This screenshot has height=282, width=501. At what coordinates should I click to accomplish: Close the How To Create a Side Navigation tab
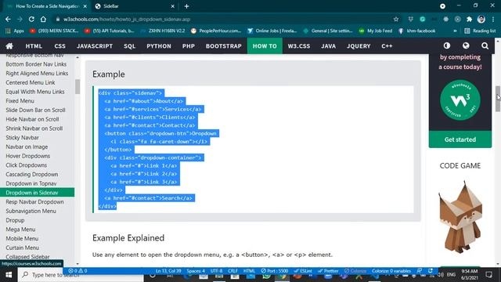tap(85, 6)
